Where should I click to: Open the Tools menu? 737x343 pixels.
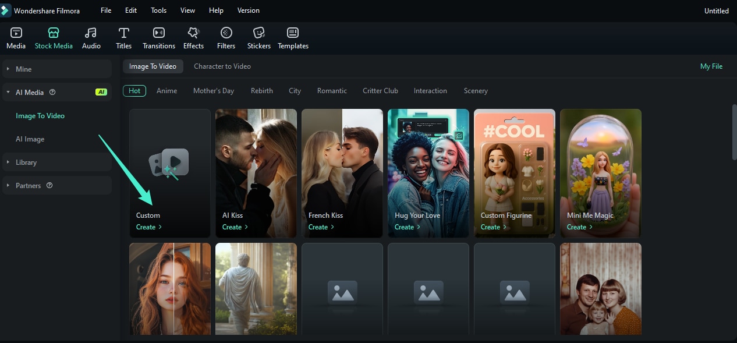point(158,10)
